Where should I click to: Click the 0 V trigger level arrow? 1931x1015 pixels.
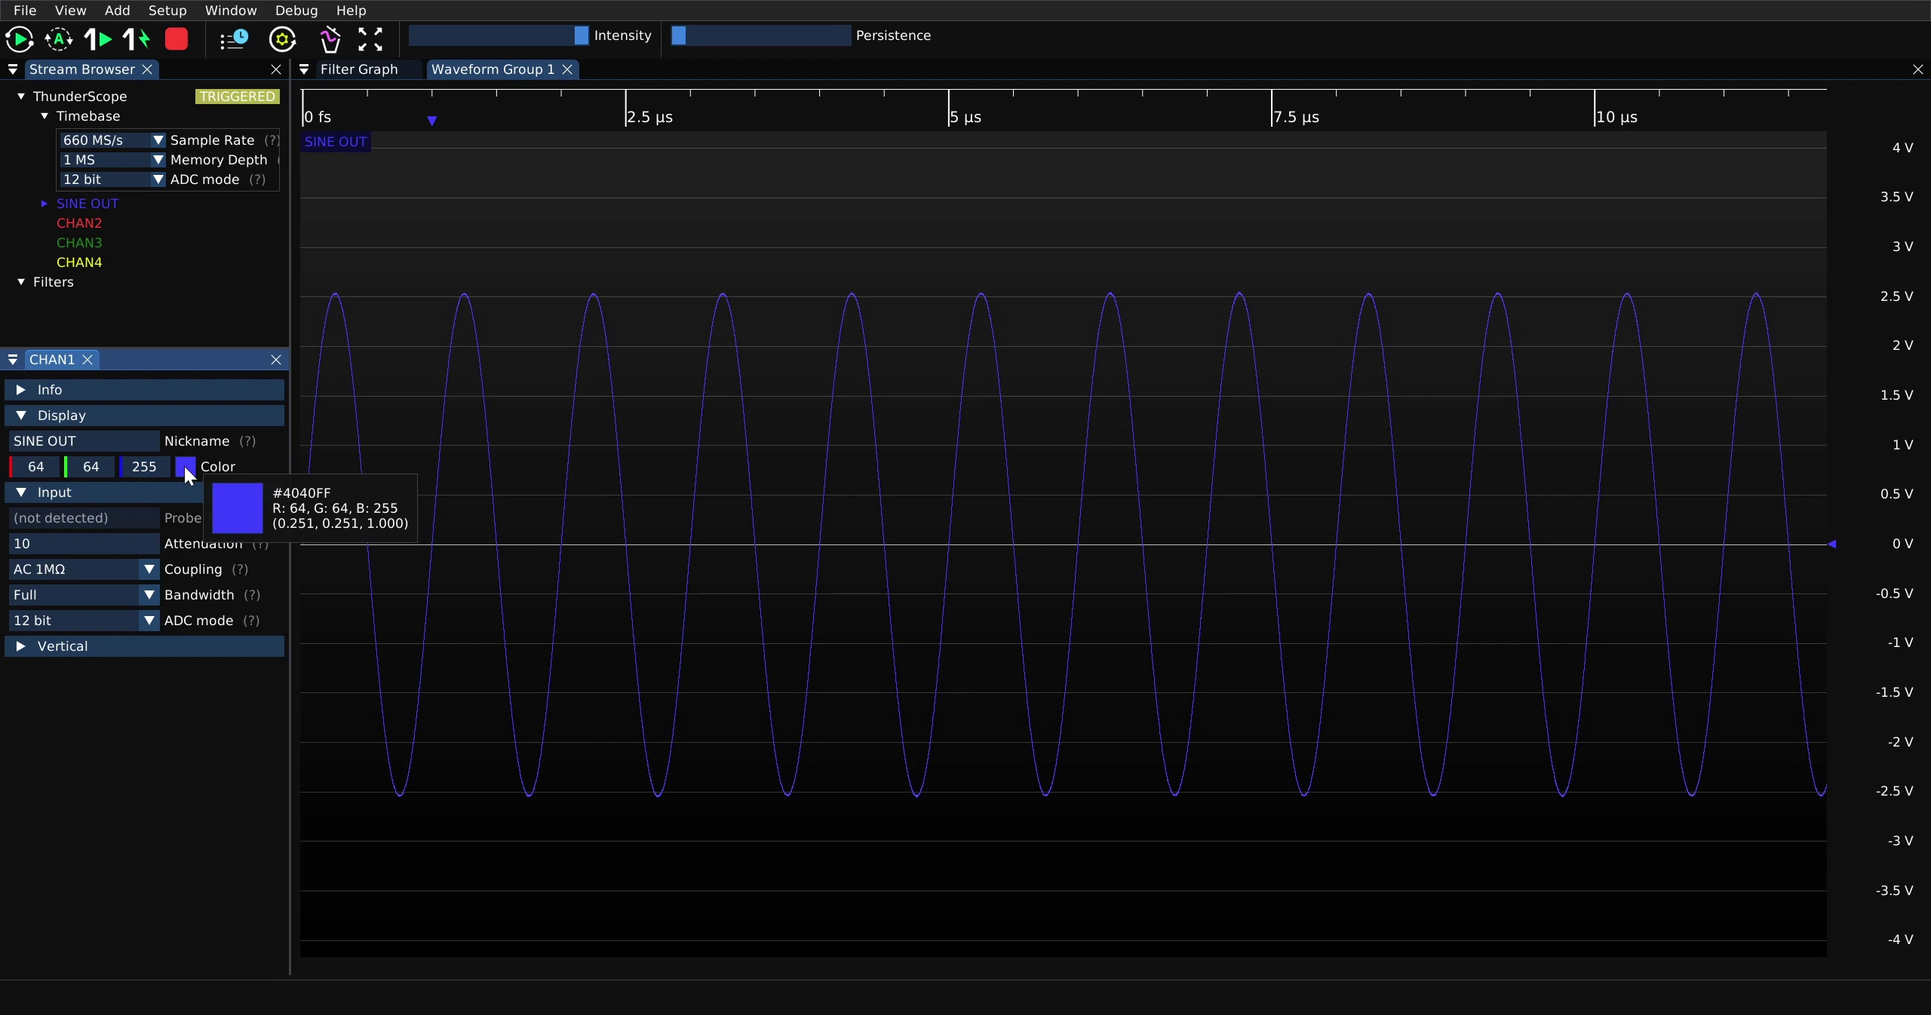(x=1831, y=544)
